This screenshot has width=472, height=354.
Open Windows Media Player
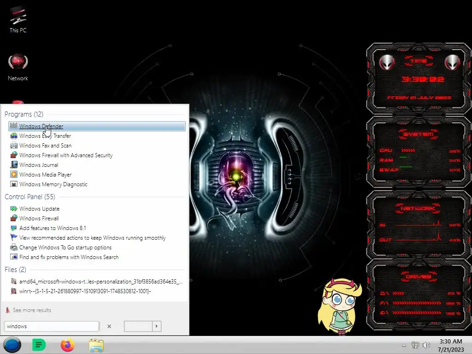(97, 175)
